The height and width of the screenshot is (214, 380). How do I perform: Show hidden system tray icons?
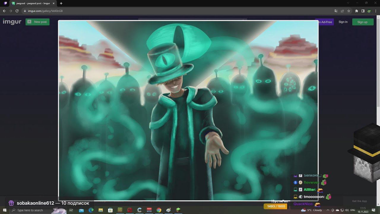click(328, 210)
